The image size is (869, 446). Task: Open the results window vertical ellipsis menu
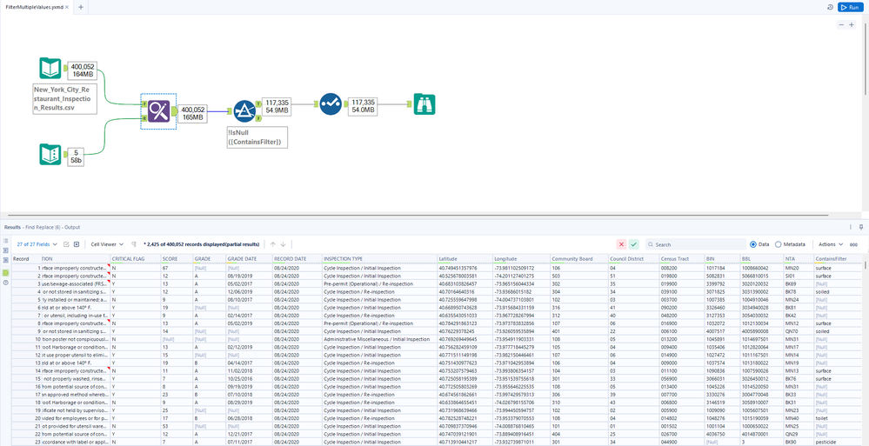pyautogui.click(x=851, y=227)
